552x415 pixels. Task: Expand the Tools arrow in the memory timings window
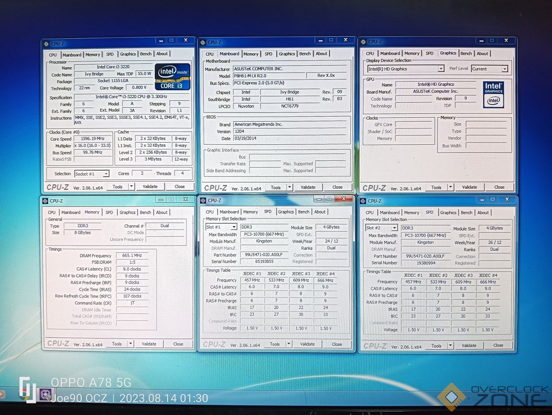[131, 344]
